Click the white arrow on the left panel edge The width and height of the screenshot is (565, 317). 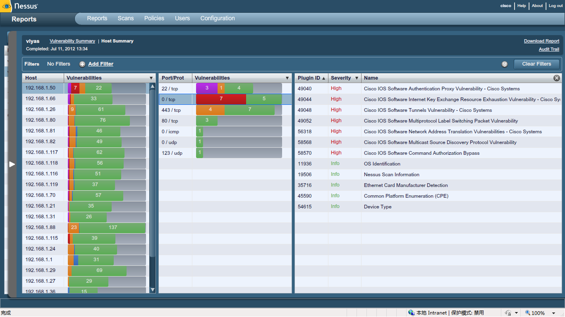pyautogui.click(x=12, y=164)
